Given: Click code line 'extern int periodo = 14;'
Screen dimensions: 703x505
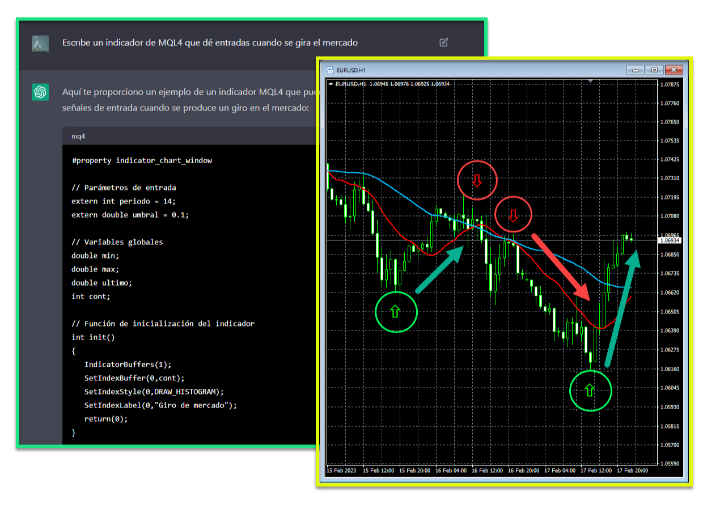Looking at the screenshot, I should point(124,201).
